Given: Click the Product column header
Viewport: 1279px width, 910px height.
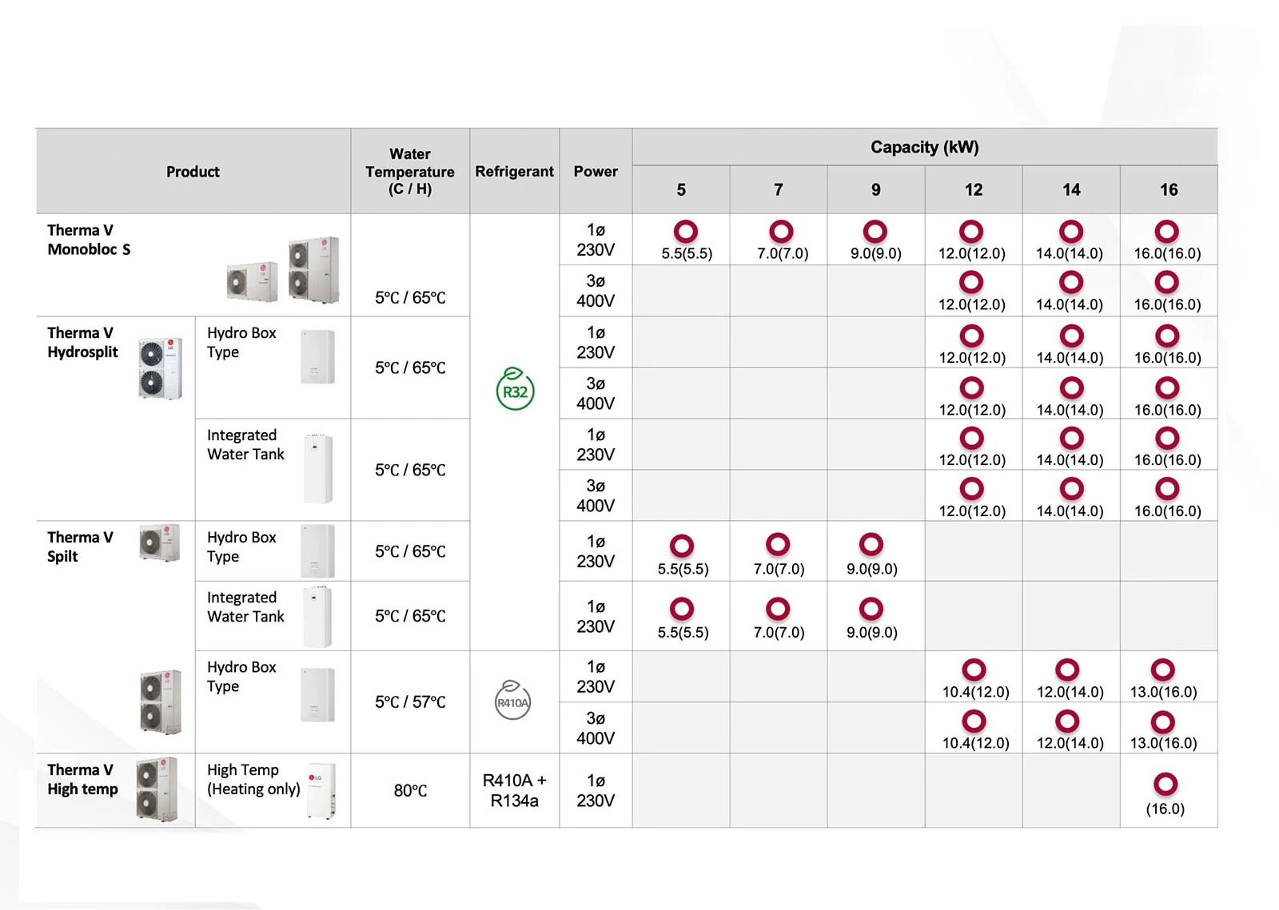Looking at the screenshot, I should [x=193, y=171].
